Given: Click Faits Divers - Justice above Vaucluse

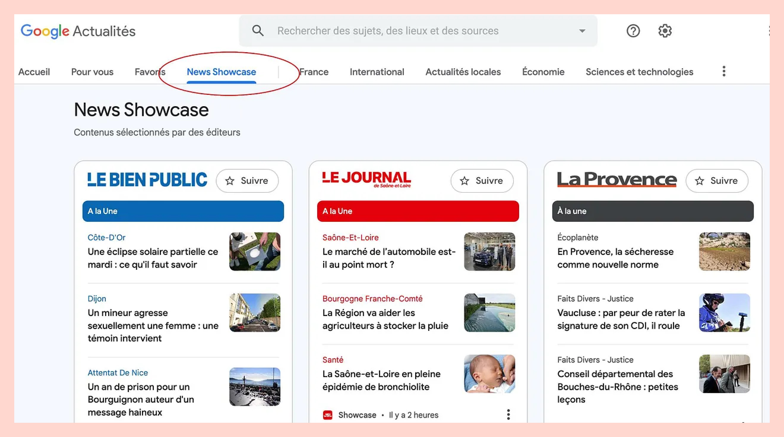Looking at the screenshot, I should pyautogui.click(x=595, y=299).
